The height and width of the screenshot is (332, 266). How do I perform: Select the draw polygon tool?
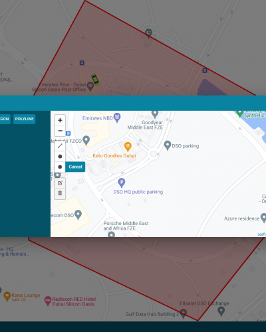60,156
